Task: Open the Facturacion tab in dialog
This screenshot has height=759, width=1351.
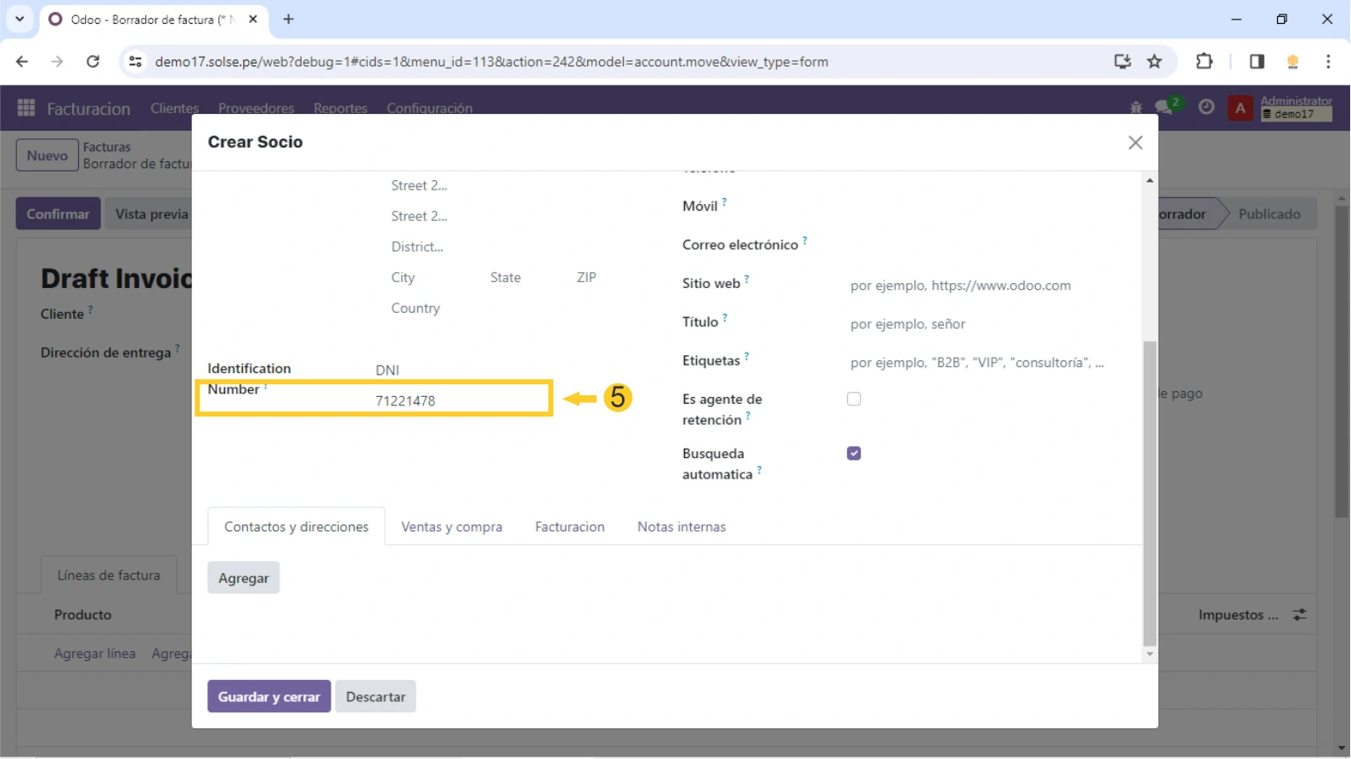Action: [569, 527]
